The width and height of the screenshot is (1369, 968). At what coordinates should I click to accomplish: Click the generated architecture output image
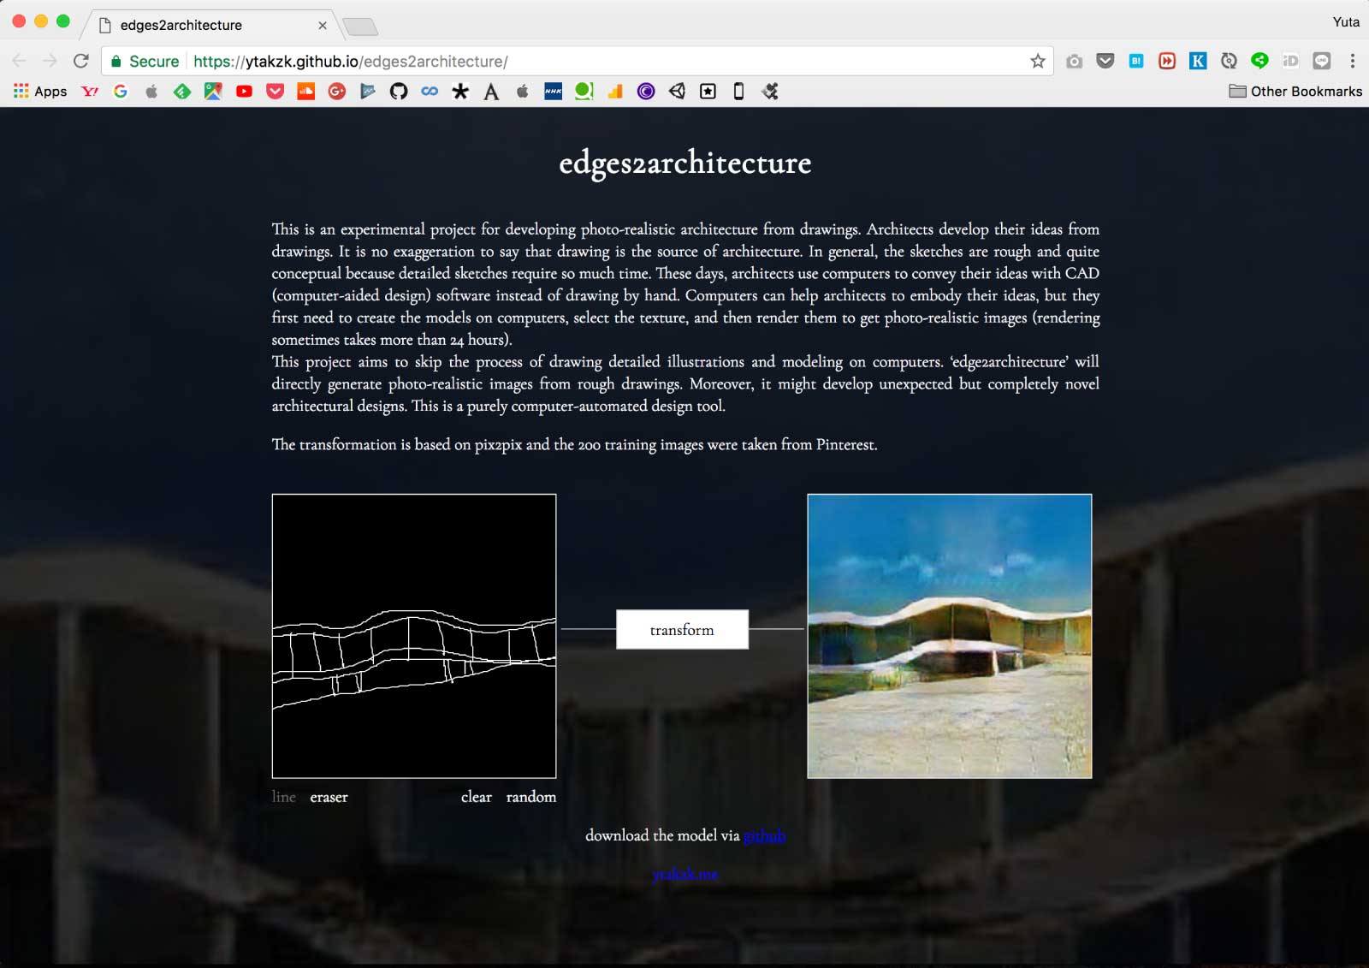pyautogui.click(x=949, y=636)
